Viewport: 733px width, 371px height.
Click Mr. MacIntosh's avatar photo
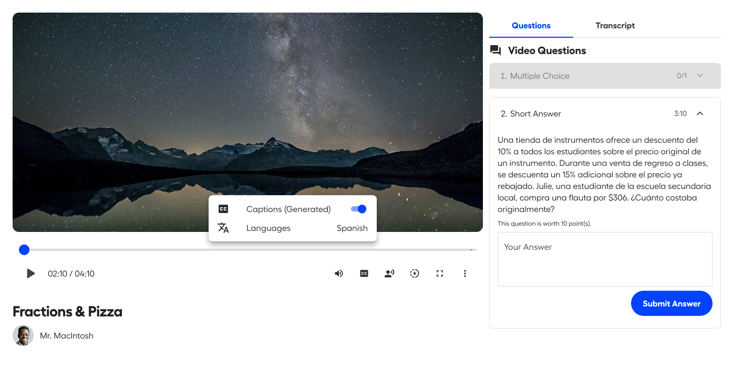[23, 335]
